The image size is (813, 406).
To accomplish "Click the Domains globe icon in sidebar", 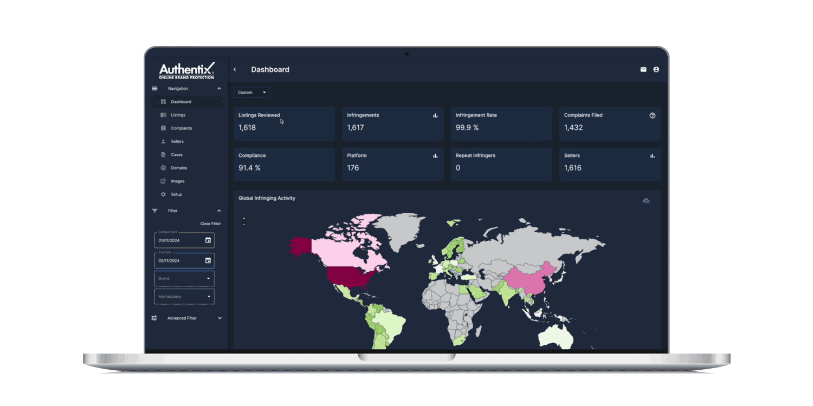I will coord(163,168).
